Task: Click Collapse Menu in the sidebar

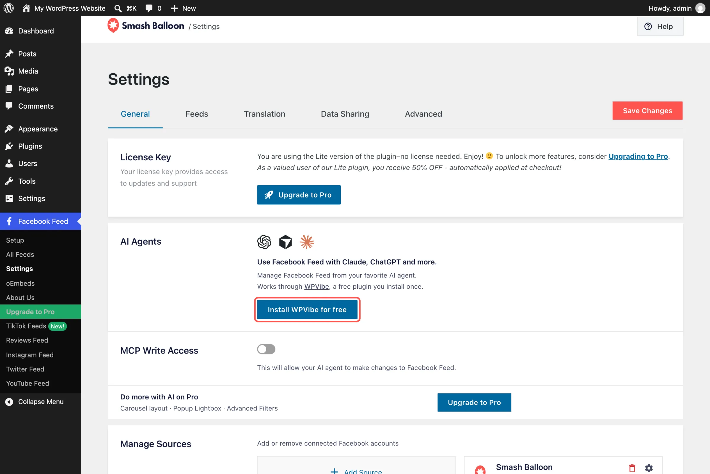Action: coord(41,402)
